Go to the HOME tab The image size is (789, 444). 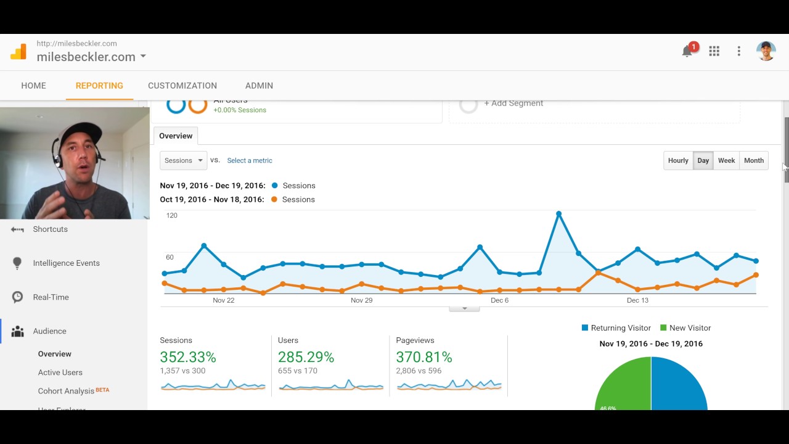[x=33, y=86]
